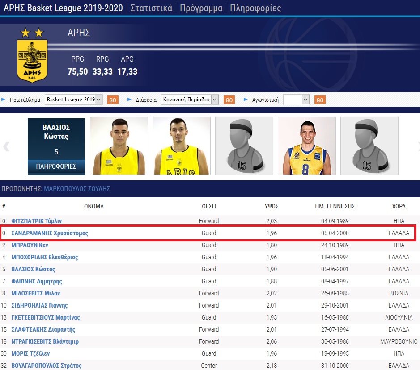Viewport: 420px width, 370px height.
Task: Select the player photo wearing jersey number 8
Action: 307,146
